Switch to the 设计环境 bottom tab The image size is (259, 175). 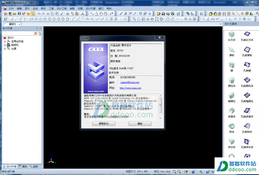[10, 166]
